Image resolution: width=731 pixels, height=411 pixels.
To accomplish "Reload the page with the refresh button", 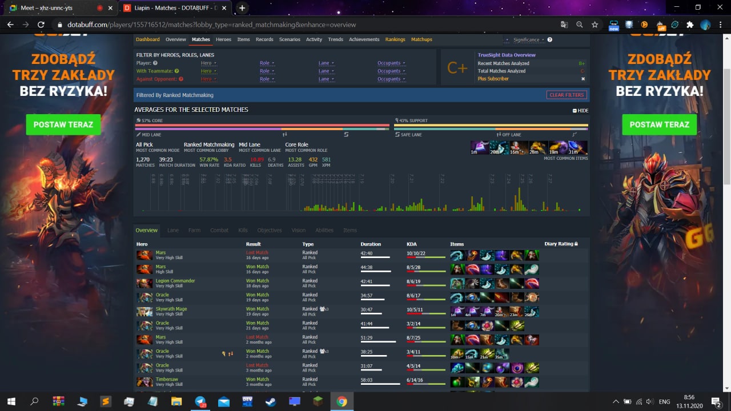I will coord(41,25).
